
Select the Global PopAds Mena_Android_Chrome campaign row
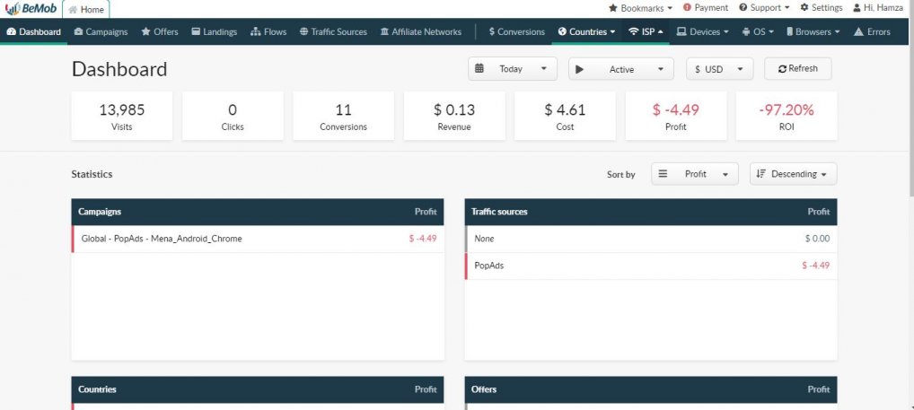(x=162, y=239)
